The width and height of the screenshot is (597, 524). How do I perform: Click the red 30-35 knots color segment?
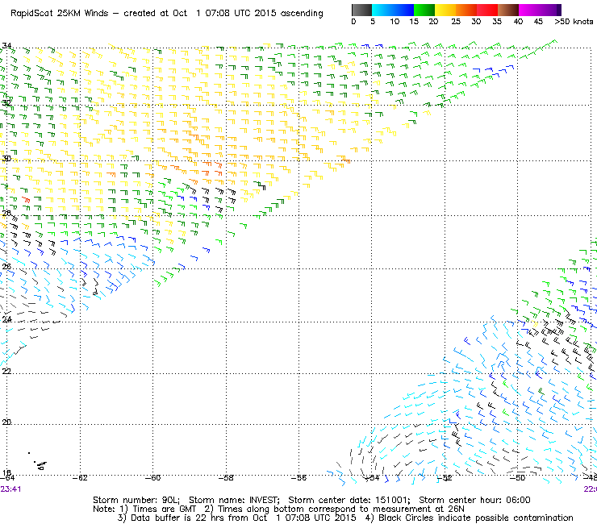click(487, 10)
